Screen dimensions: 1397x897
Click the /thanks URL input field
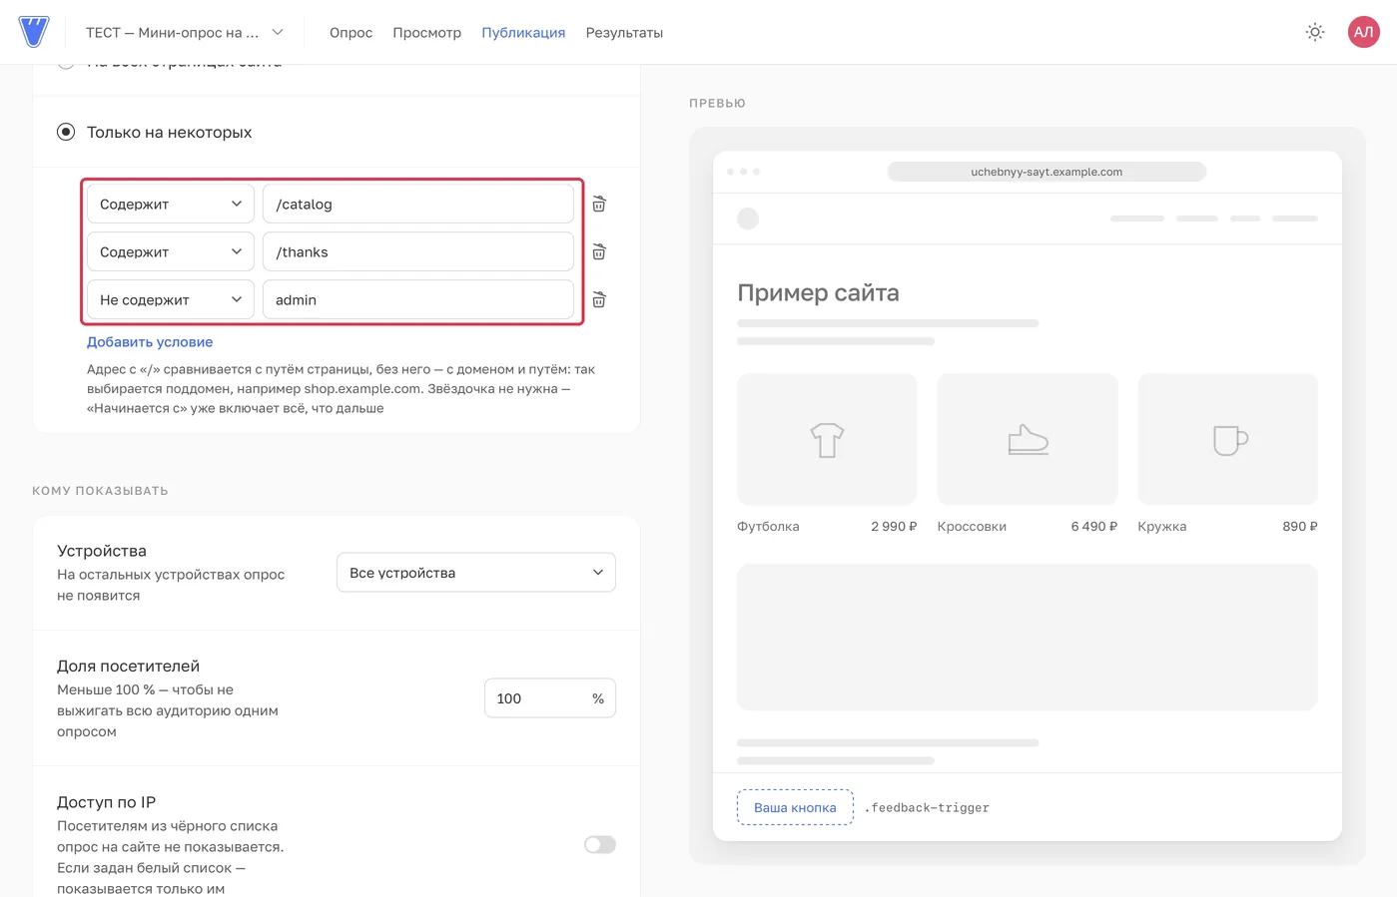(418, 251)
